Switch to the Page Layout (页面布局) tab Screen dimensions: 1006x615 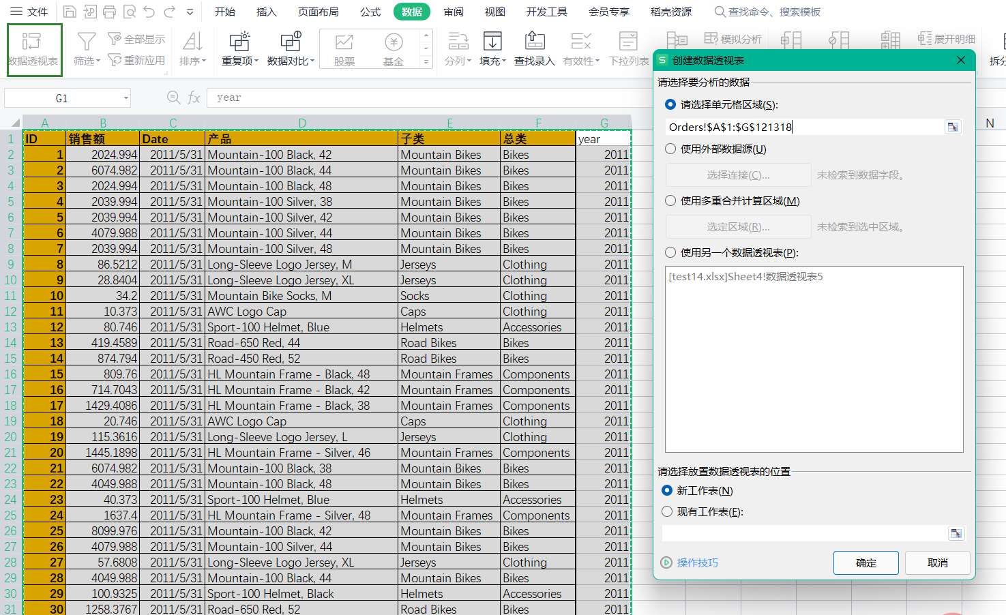[x=319, y=12]
